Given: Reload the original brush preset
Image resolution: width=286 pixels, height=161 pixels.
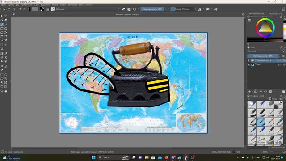Looking at the screenshot, I should coord(135,9).
